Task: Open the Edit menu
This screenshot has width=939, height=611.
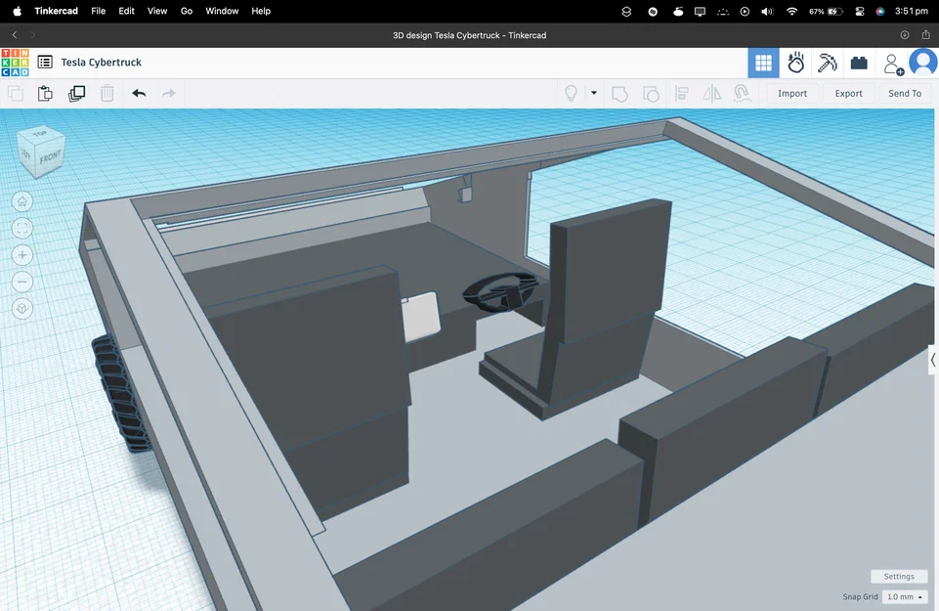Action: [126, 11]
